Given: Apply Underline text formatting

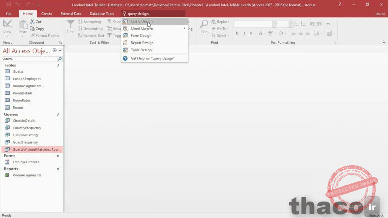Looking at the screenshot, I should [x=251, y=33].
